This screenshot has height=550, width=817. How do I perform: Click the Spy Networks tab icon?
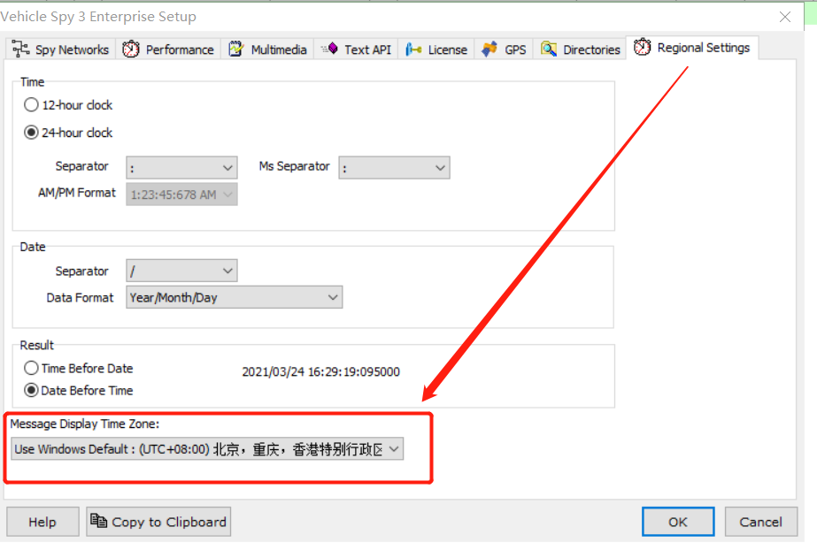click(x=21, y=49)
